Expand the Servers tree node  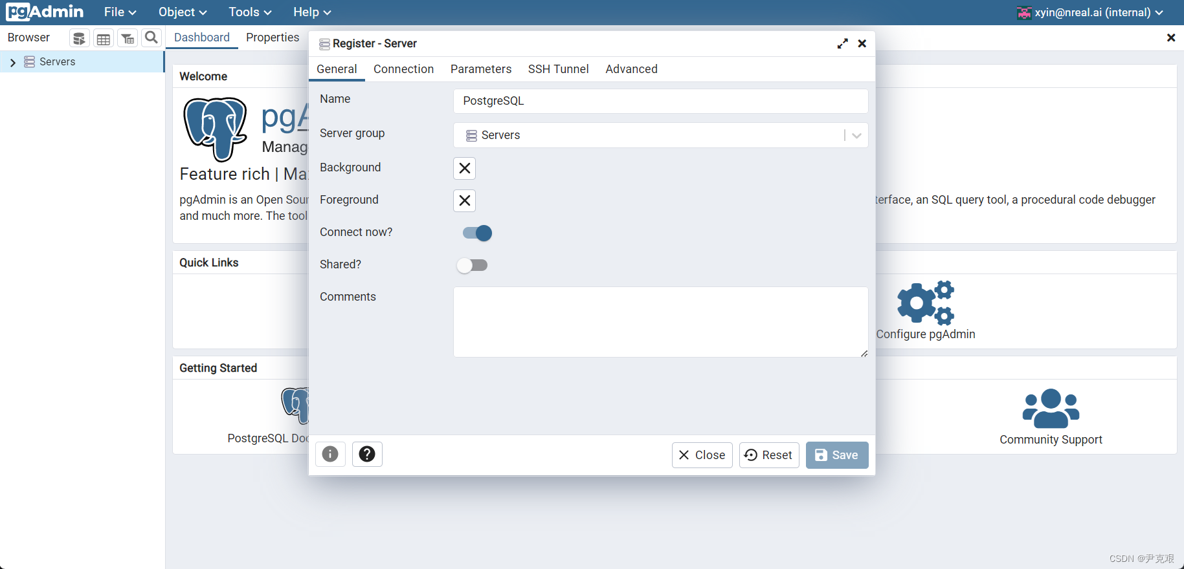click(x=12, y=62)
